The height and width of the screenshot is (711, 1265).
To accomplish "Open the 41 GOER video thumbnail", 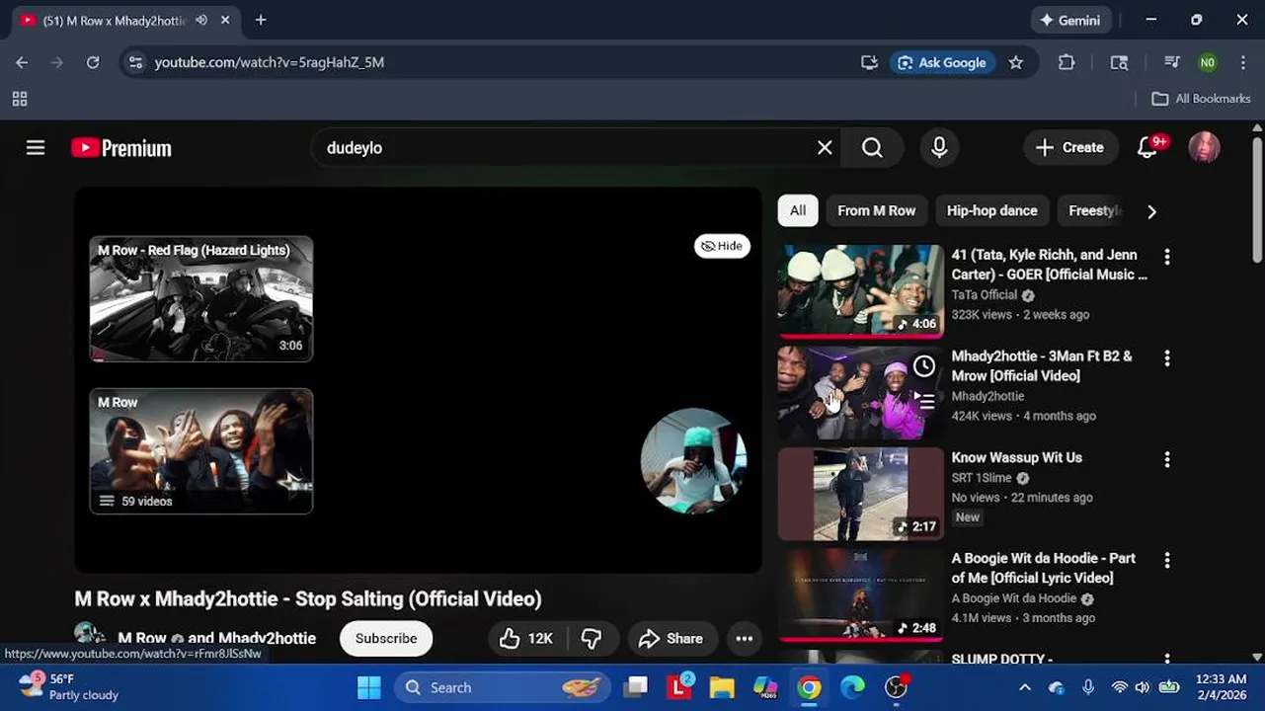I will 860,290.
